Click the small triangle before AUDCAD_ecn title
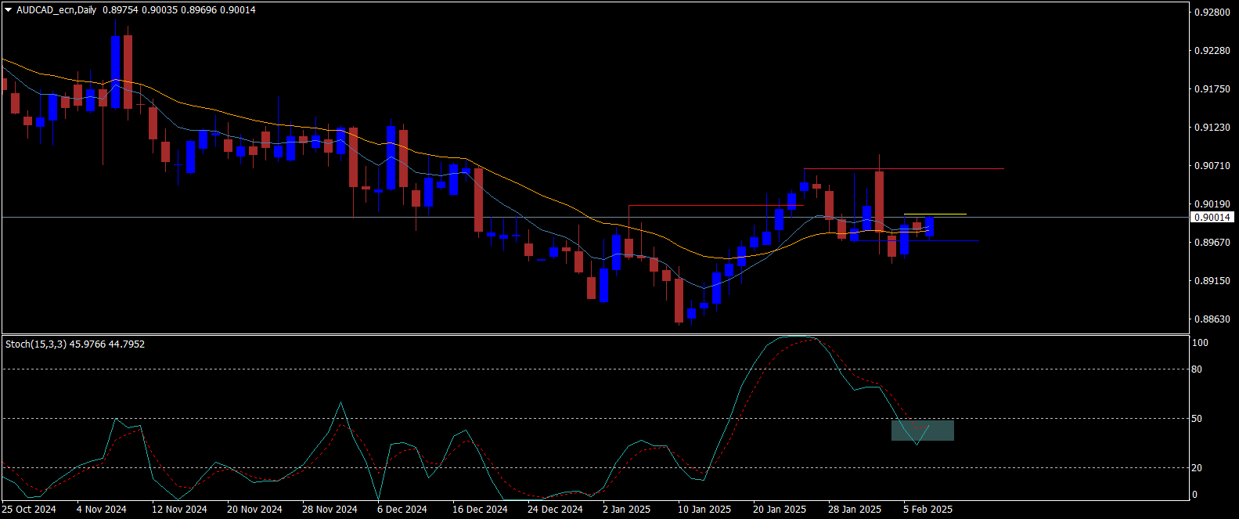The image size is (1239, 519). pyautogui.click(x=9, y=10)
